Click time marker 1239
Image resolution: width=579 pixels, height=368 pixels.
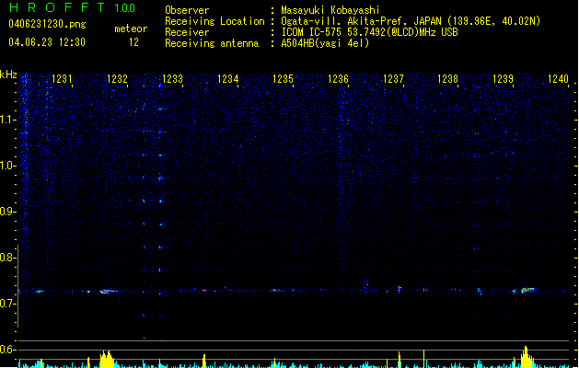coord(503,79)
